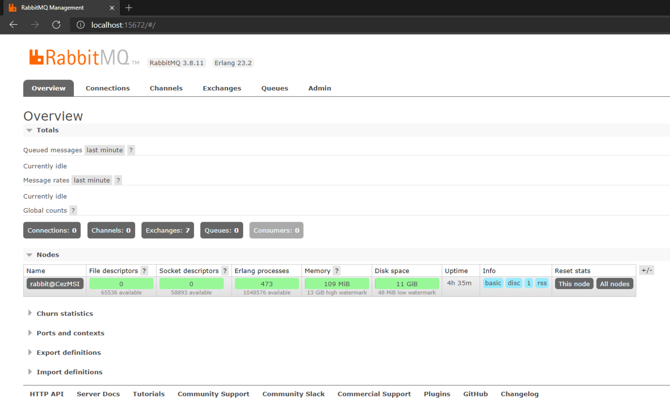This screenshot has height=408, width=670.
Task: Open the Community Support link
Action: 213,394
